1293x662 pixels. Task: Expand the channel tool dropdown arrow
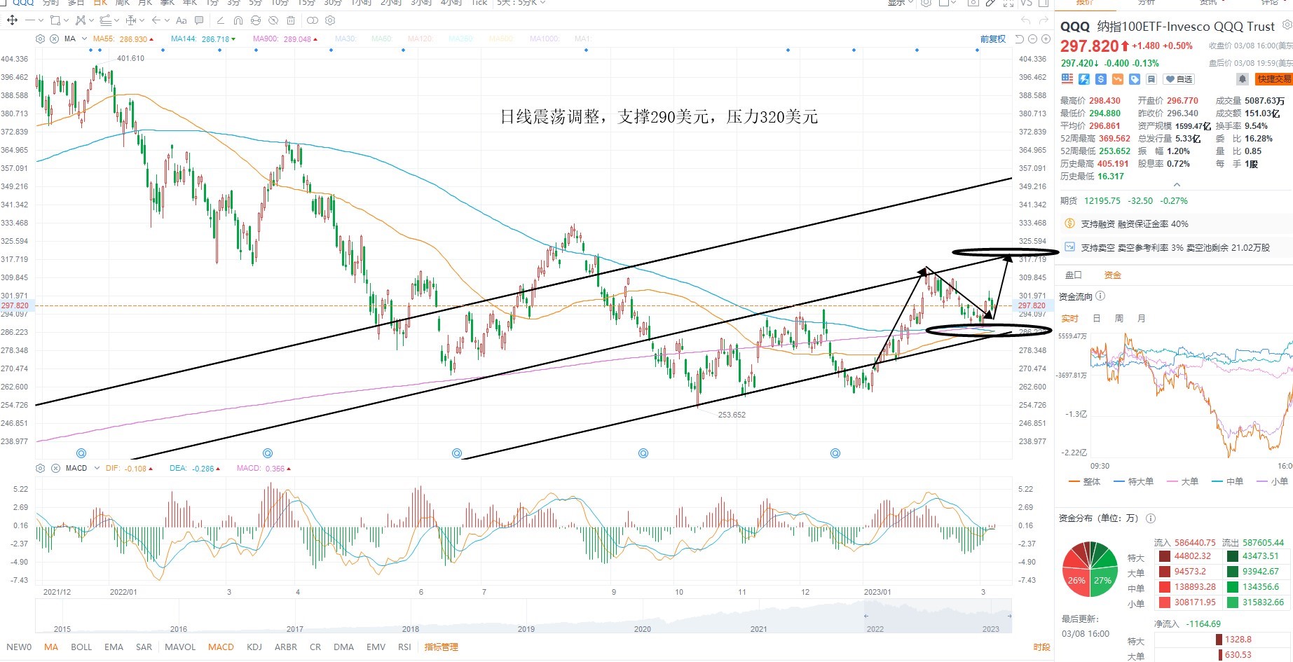click(116, 20)
